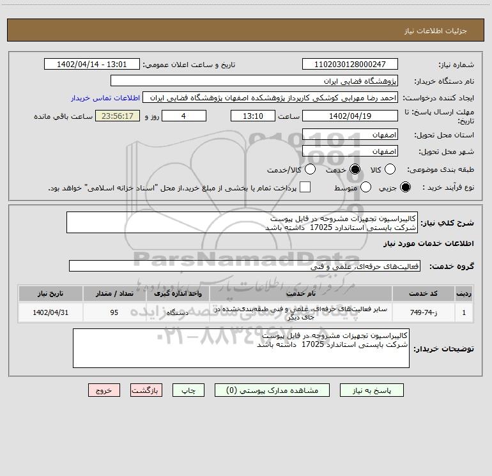Screen dimensions: 492x476
Task: Open the اطلاعات تماس خریدار link
Action: pyautogui.click(x=105, y=98)
